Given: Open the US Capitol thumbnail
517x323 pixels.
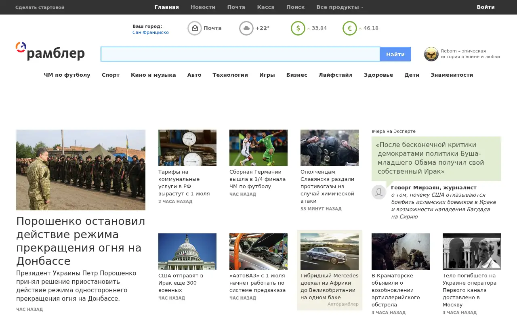Looking at the screenshot, I should tap(187, 252).
